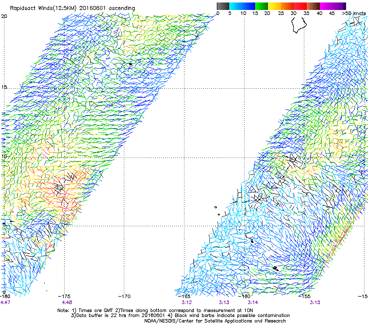Click the yellow 20-25 knots color segment
This screenshot has height=324, width=368.
(275, 6)
